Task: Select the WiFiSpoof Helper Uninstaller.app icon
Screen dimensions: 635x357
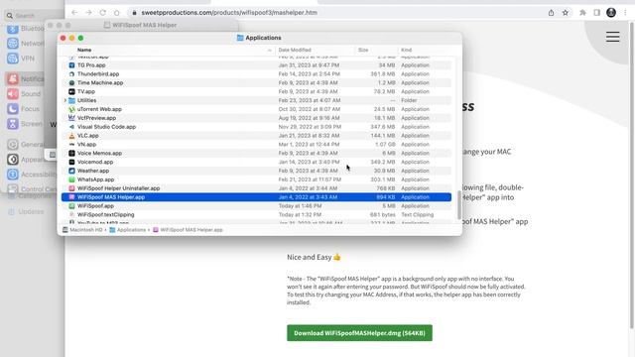Action: [71, 188]
